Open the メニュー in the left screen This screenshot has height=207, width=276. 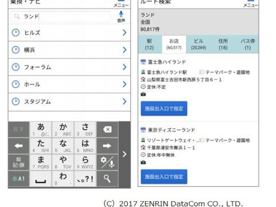[121, 4]
